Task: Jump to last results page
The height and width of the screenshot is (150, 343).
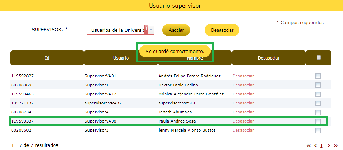Action: click(336, 146)
